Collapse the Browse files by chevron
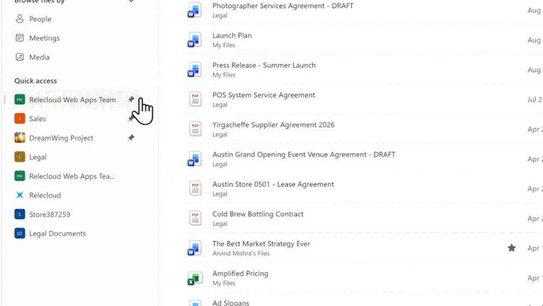The image size is (543, 306). pyautogui.click(x=131, y=1)
